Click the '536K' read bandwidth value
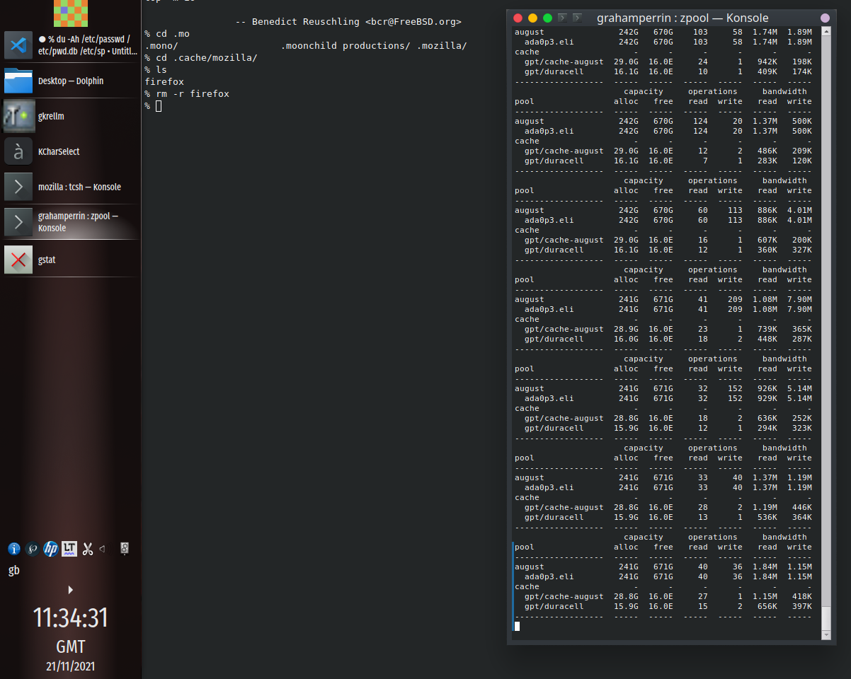The height and width of the screenshot is (679, 851). pos(767,517)
